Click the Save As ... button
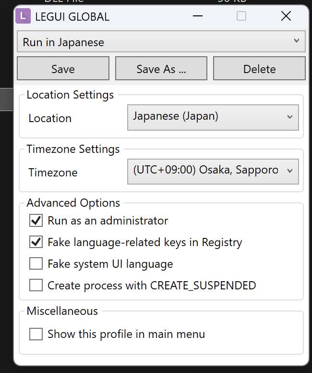 161,69
